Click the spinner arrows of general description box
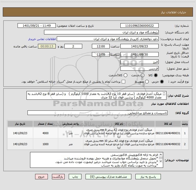The width and height of the screenshot is (196, 190). click(x=164, y=94)
